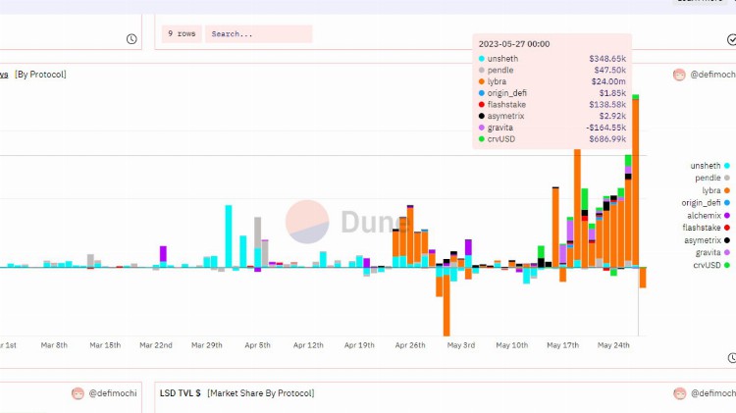Click the '9 rows' count label
Image resolution: width=736 pixels, height=413 pixels.
[181, 34]
